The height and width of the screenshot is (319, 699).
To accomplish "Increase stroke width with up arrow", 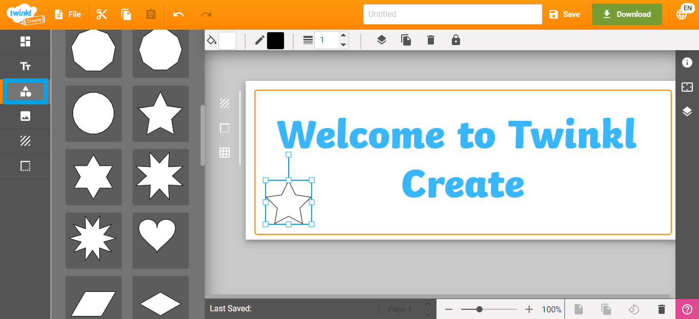I will (x=343, y=36).
